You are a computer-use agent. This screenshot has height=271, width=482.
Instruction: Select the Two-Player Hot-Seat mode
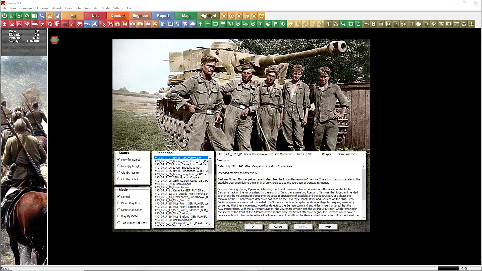[x=119, y=223]
